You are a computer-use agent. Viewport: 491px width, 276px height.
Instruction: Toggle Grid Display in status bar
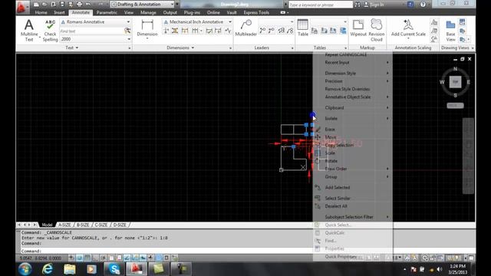point(87,258)
